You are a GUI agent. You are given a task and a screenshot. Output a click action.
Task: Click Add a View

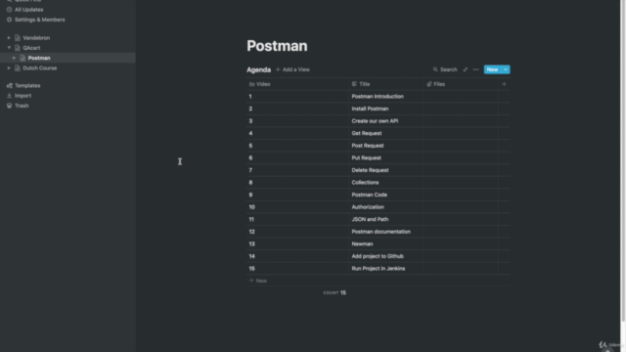coord(292,69)
